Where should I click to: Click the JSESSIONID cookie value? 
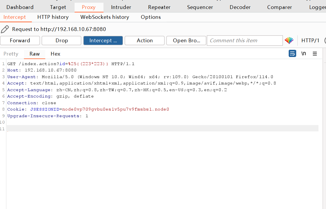pos(116,109)
